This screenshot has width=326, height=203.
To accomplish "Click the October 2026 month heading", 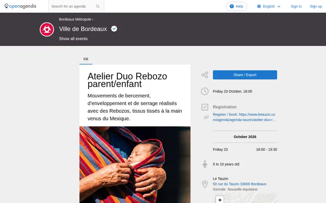I will [x=244, y=137].
